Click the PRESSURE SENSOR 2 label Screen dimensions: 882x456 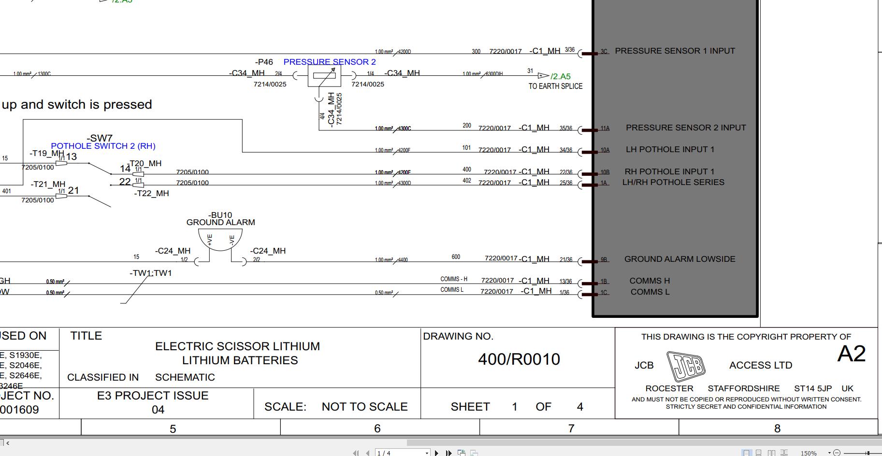click(x=330, y=62)
